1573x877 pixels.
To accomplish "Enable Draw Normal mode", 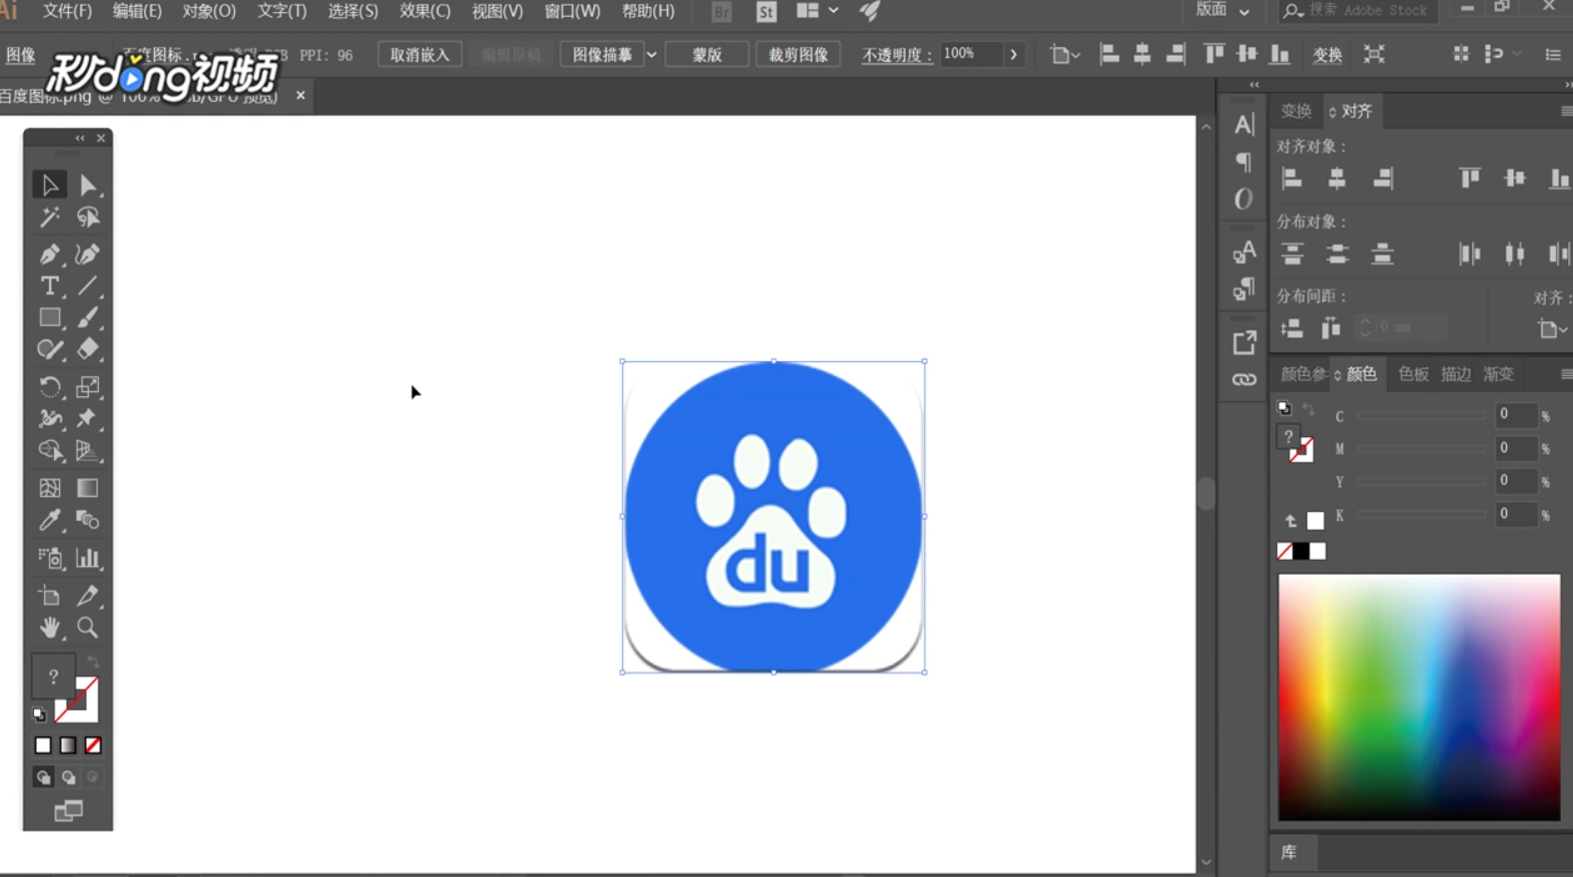I will pyautogui.click(x=44, y=777).
